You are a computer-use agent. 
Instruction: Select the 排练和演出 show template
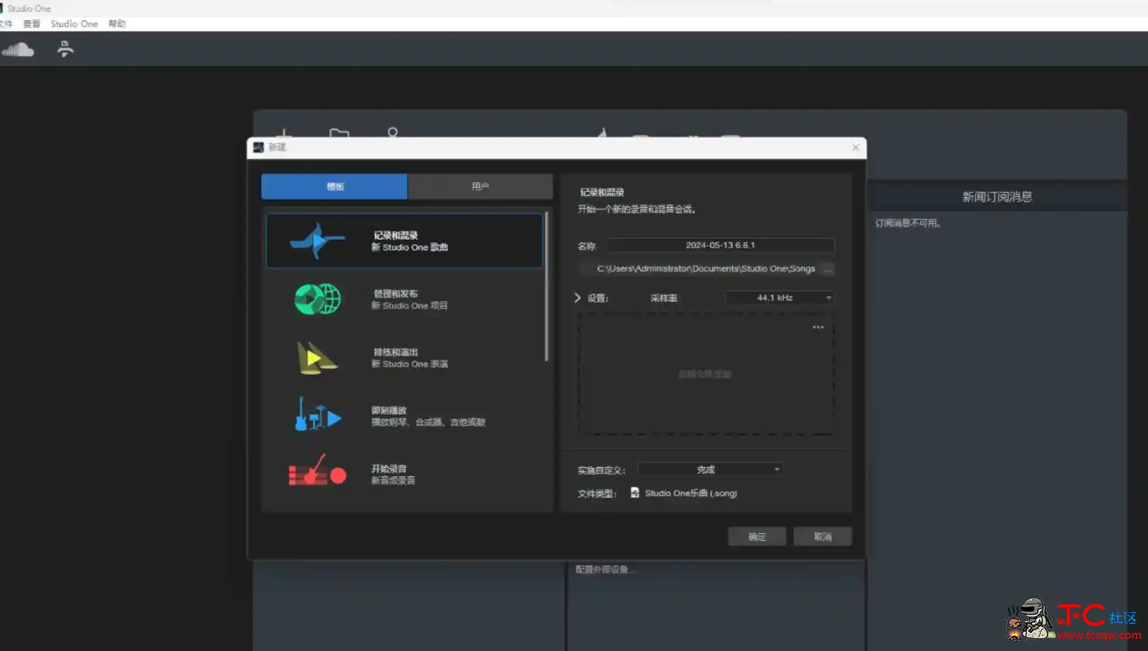(x=404, y=357)
